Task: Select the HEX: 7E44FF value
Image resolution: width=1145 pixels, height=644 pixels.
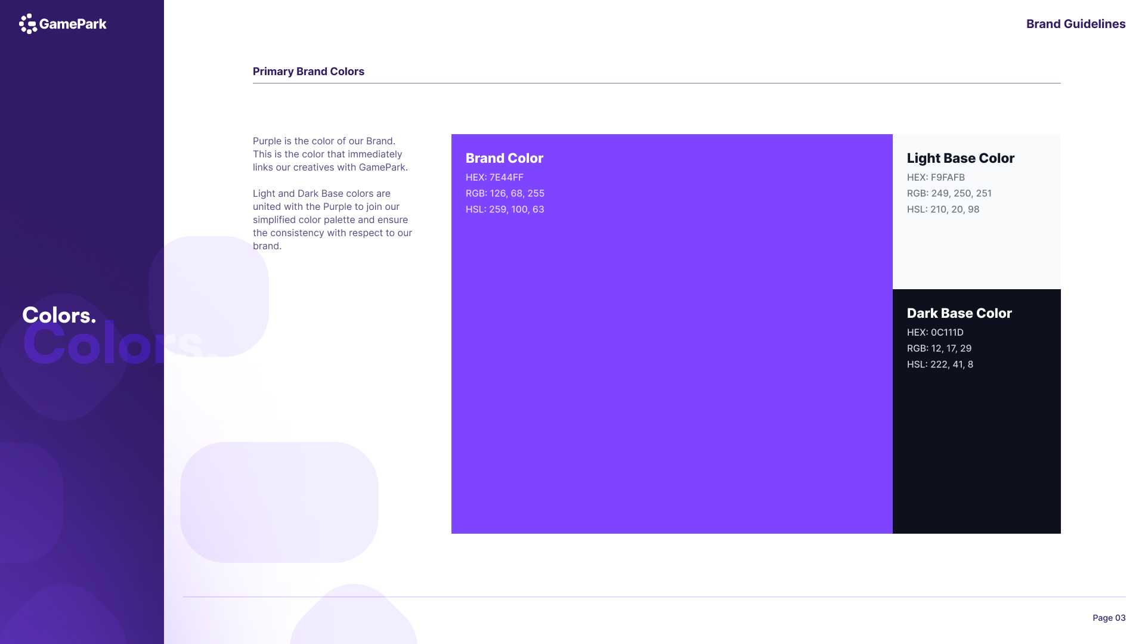Action: pyautogui.click(x=494, y=177)
